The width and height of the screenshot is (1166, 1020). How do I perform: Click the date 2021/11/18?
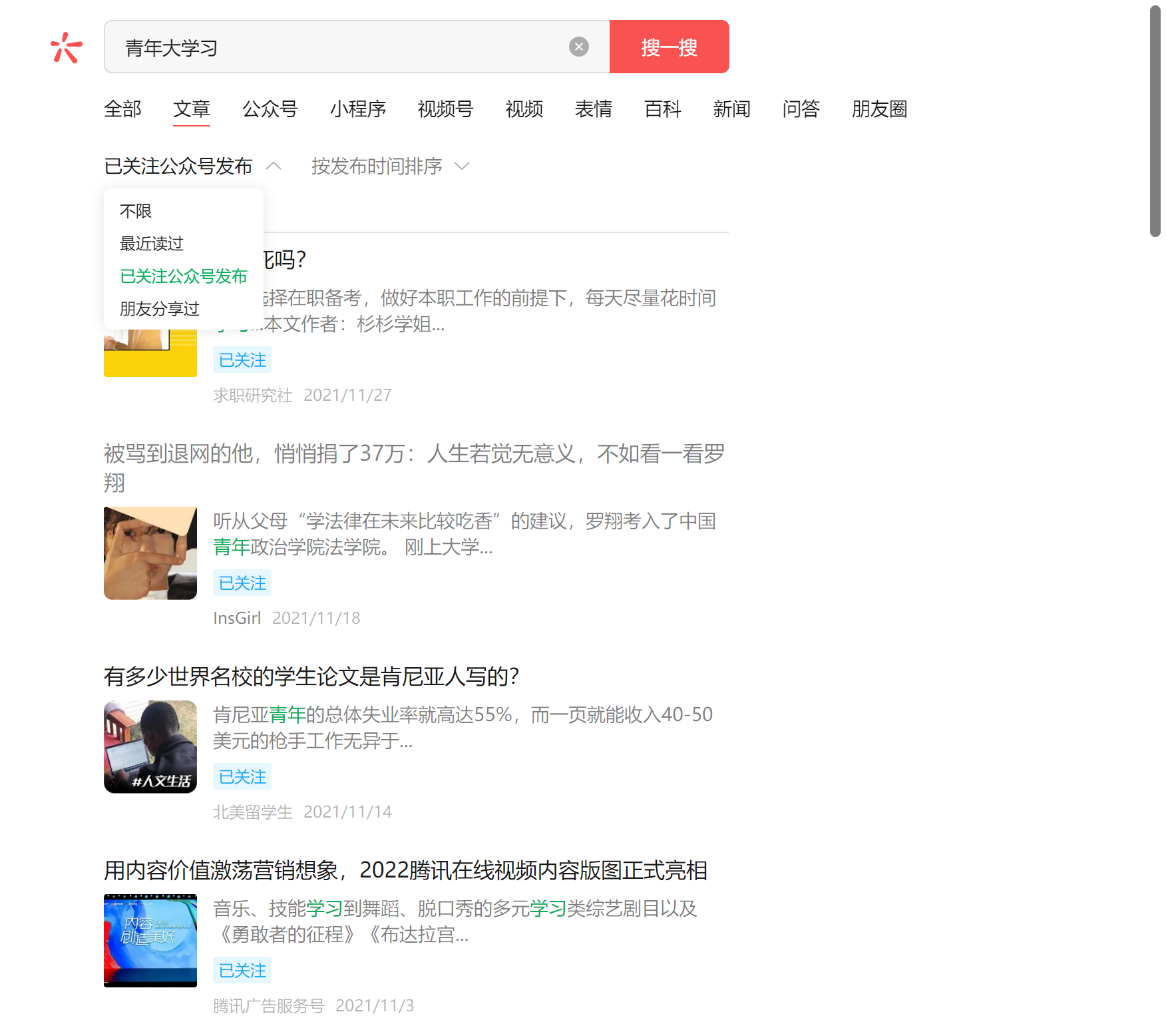pyautogui.click(x=316, y=619)
